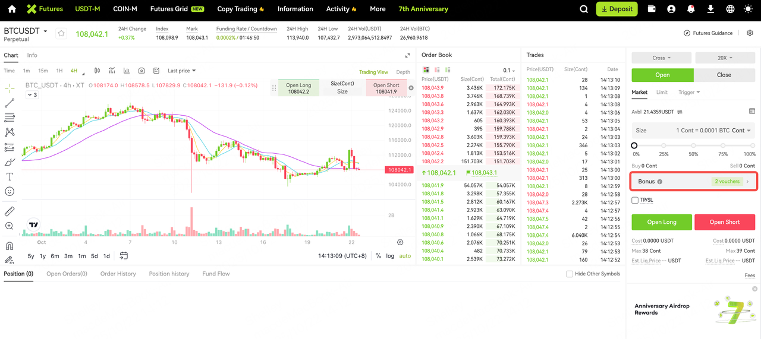Image resolution: width=761 pixels, height=339 pixels.
Task: Close the quick order panel on the chart
Action: tap(411, 88)
